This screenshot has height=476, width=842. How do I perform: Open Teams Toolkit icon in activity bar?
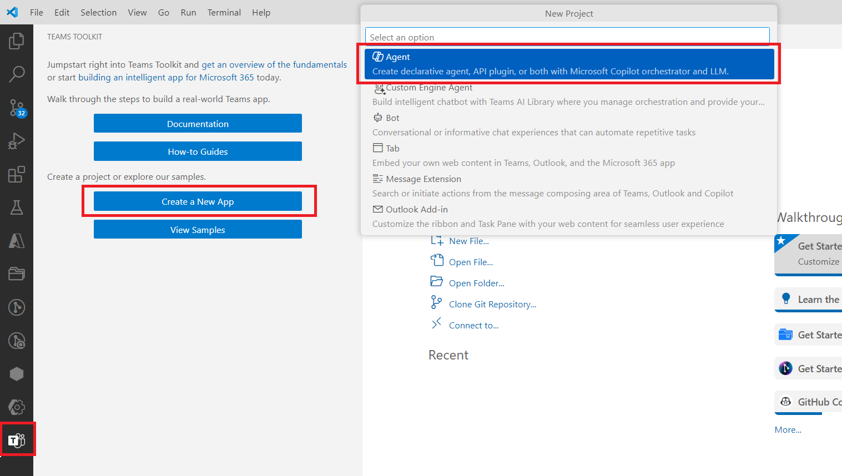(17, 440)
